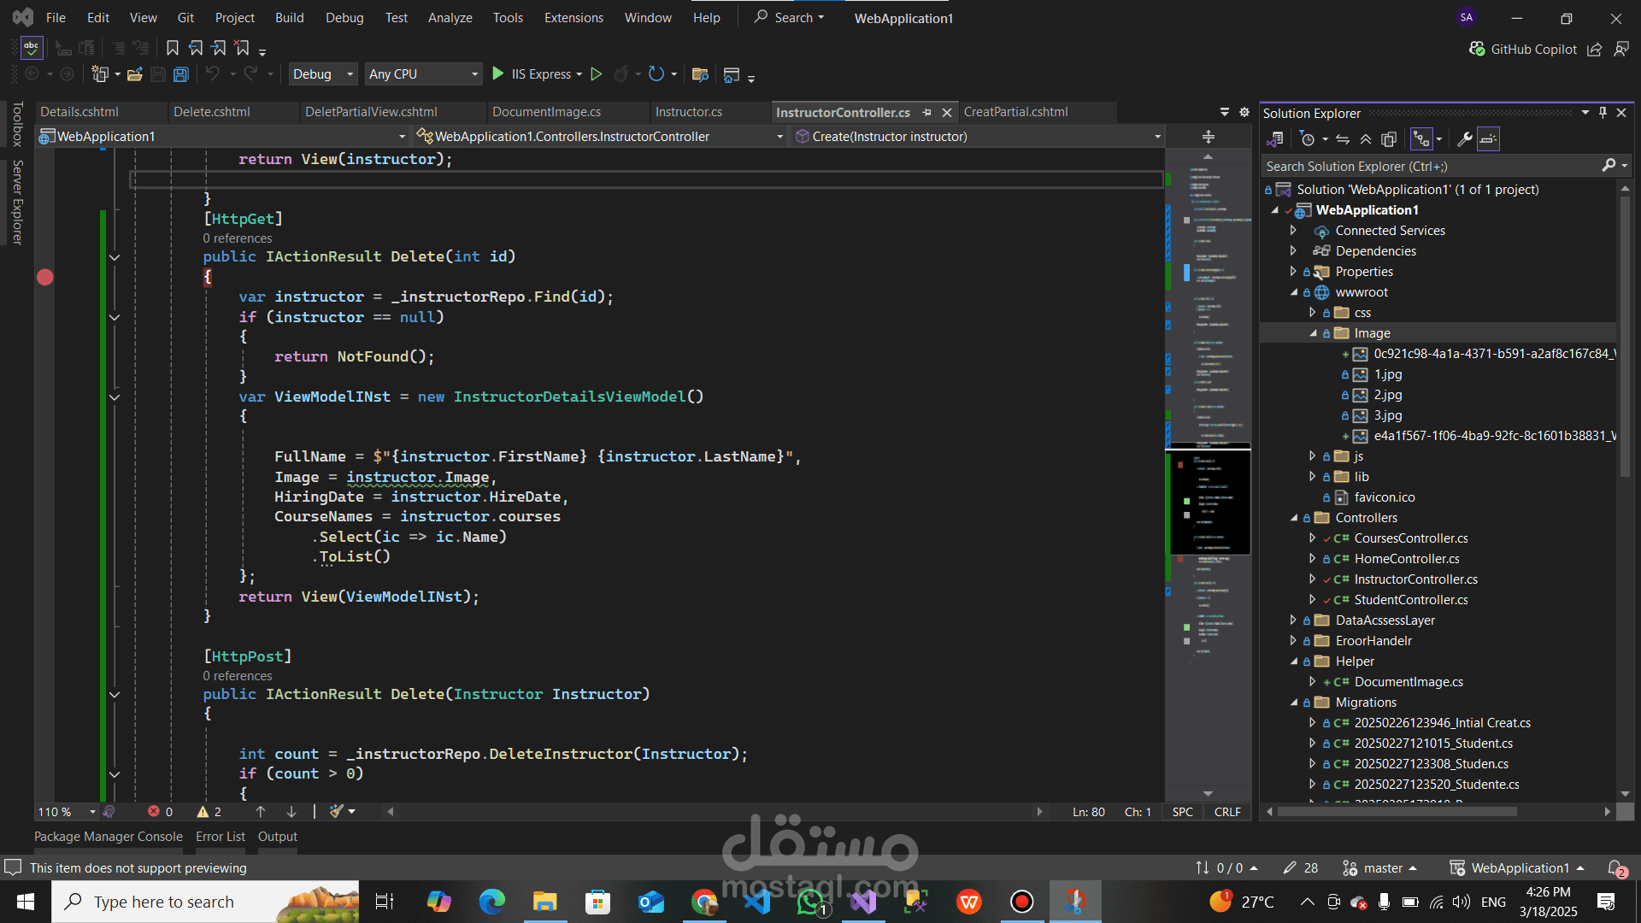Screen dimensions: 1641x923
Task: Open Google Chrome from the taskbar
Action: tap(704, 902)
